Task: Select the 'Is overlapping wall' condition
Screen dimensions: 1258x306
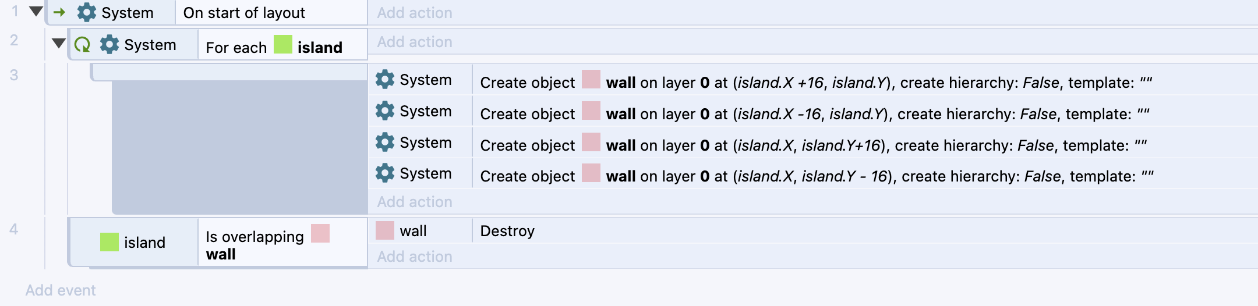Action: [x=282, y=243]
